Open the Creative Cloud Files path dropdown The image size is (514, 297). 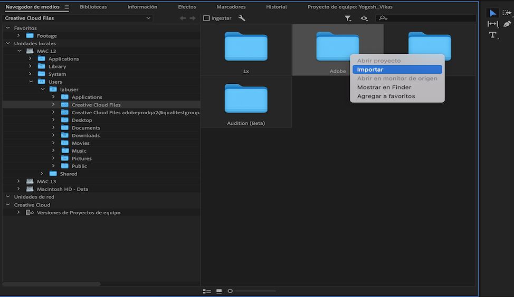pyautogui.click(x=148, y=18)
